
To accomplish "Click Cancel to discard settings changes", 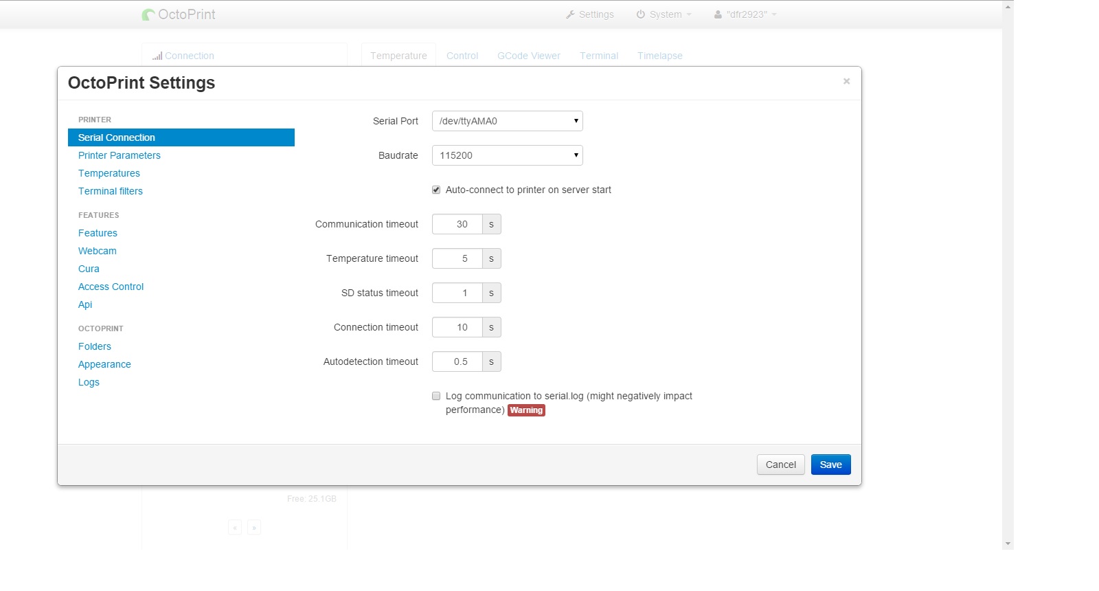I will (x=780, y=465).
